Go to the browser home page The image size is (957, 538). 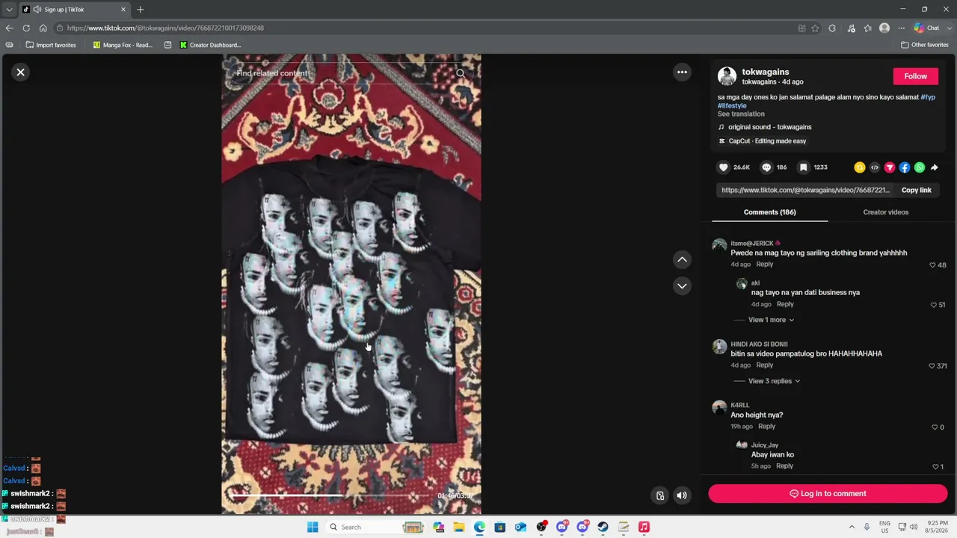pos(43,28)
